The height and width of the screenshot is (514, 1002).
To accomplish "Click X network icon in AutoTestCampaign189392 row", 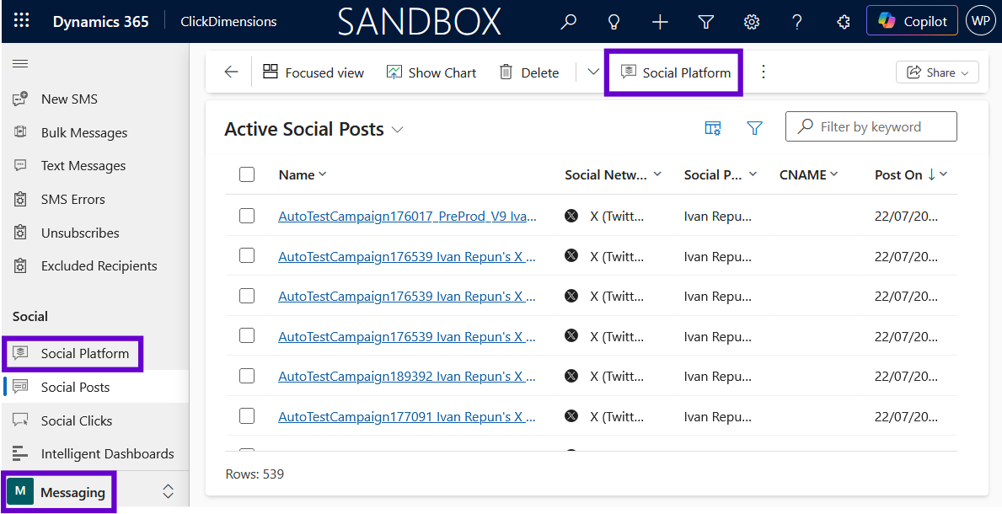I will point(571,376).
